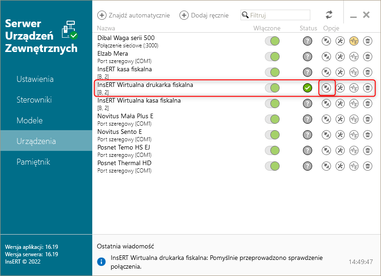Viewport: 381px width, 276px height.
Task: Delete the InsERT Wirtualna kasa fiskalna device
Action: click(x=368, y=103)
